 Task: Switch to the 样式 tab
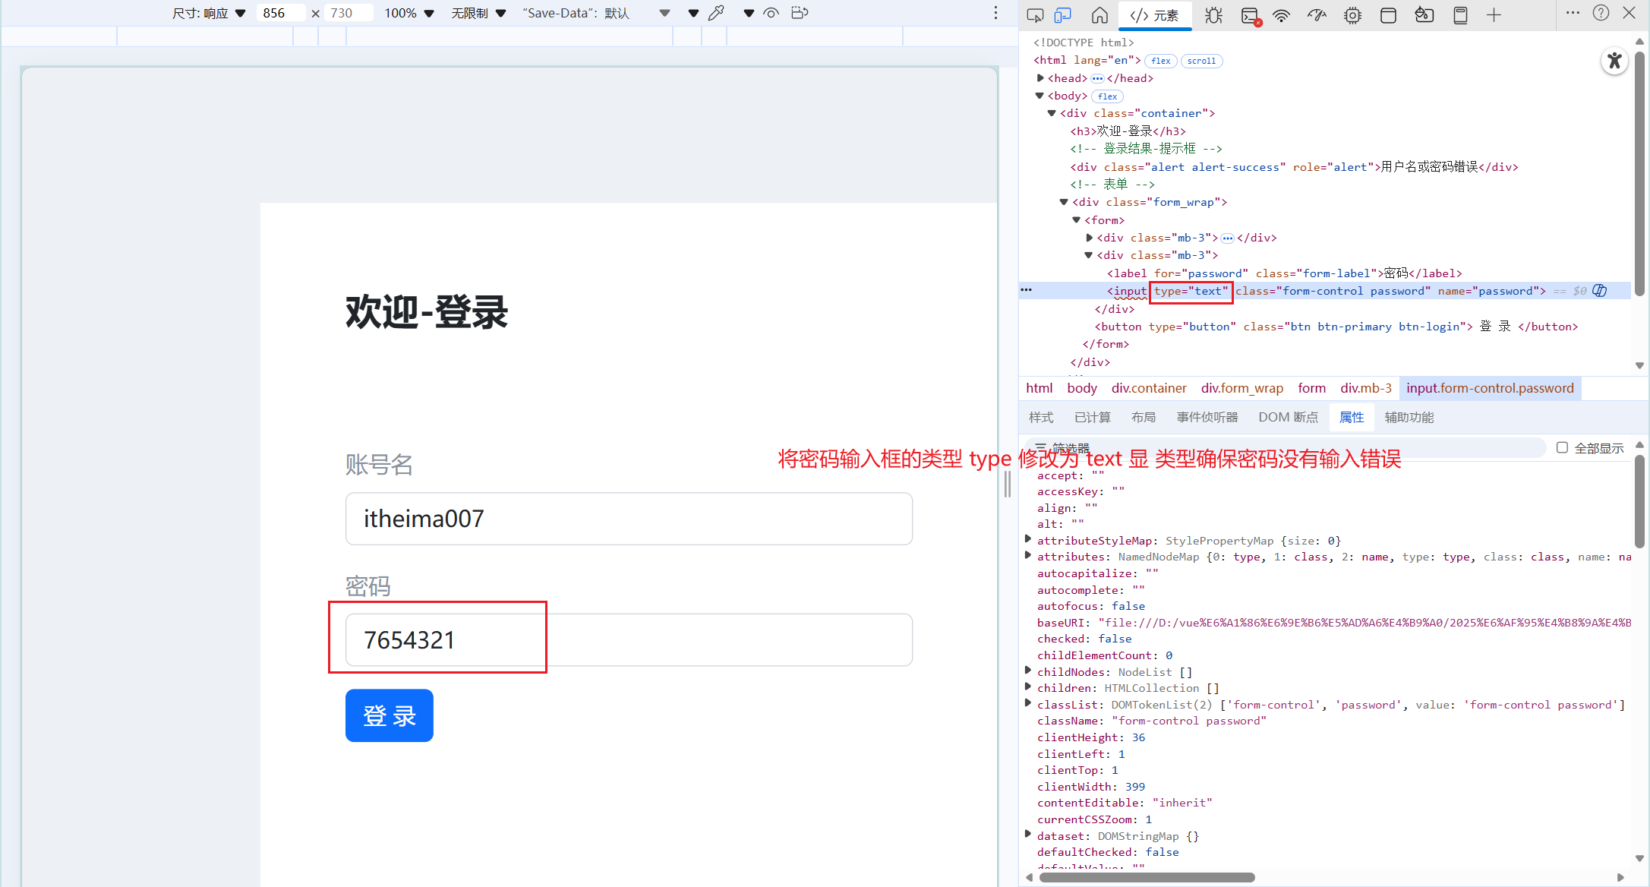(1041, 417)
